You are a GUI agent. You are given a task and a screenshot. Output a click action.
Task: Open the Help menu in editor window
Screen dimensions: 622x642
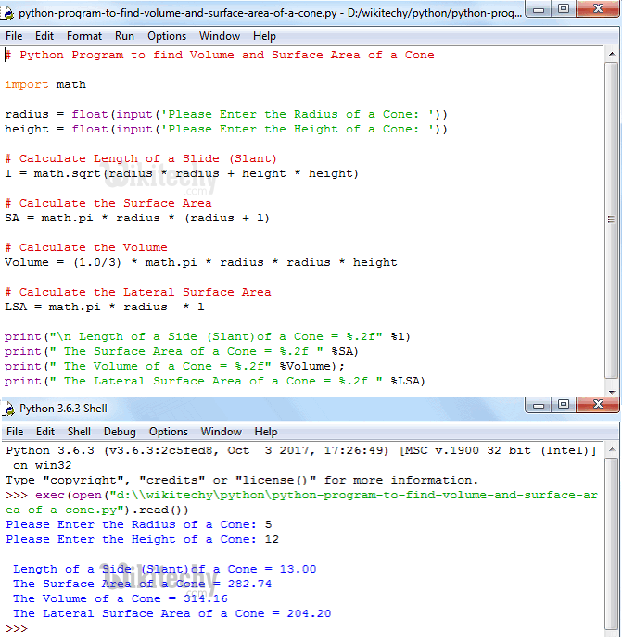[x=264, y=36]
